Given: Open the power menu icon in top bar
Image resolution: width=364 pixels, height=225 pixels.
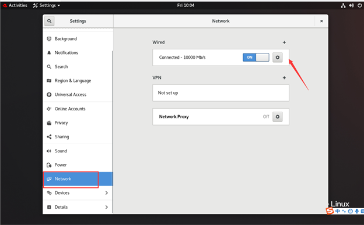Looking at the screenshot, I should (359, 5).
